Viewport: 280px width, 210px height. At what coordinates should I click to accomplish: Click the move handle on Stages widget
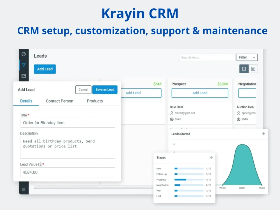point(211,157)
